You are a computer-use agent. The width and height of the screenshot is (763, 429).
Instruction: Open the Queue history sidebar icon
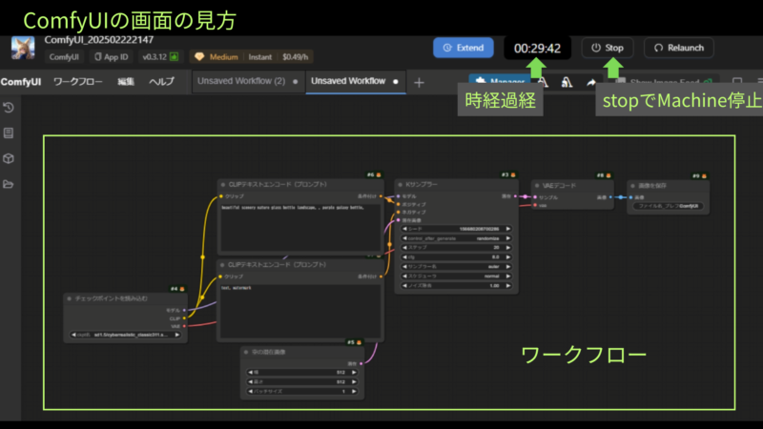[x=9, y=108]
